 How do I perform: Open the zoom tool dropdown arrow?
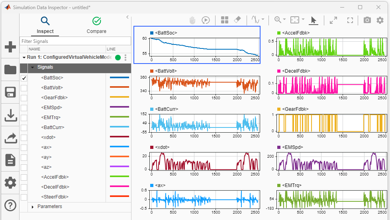(x=284, y=19)
